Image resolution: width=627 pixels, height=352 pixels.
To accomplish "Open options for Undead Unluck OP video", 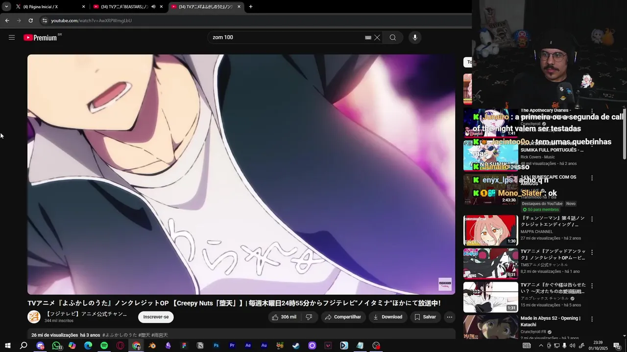I will [592, 252].
